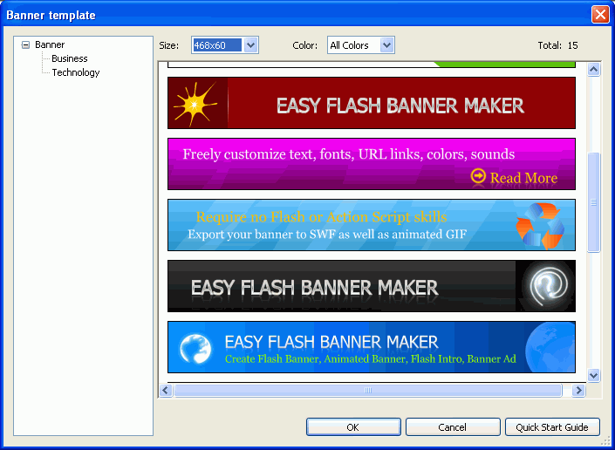Image resolution: width=615 pixels, height=450 pixels.
Task: Choose the magenta Read More banner template
Action: coord(372,164)
